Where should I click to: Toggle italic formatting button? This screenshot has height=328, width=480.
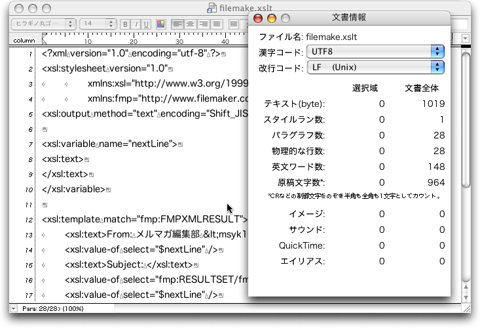(135, 24)
